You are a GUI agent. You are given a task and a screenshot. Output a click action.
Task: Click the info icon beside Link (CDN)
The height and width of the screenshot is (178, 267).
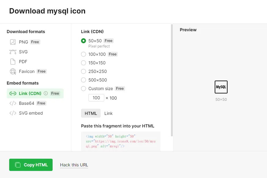point(46,93)
